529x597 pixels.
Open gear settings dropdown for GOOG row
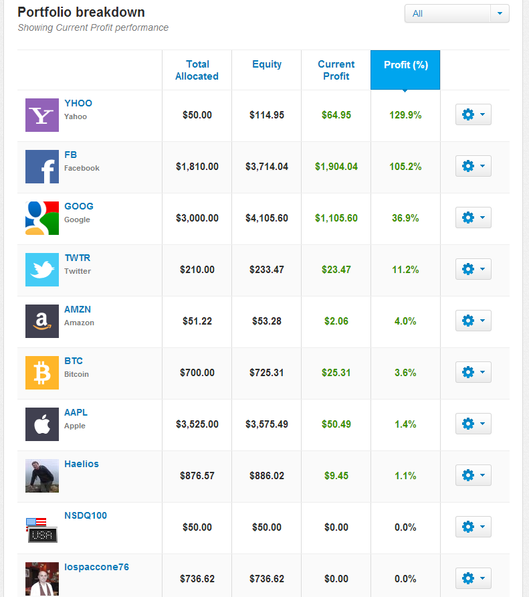473,218
